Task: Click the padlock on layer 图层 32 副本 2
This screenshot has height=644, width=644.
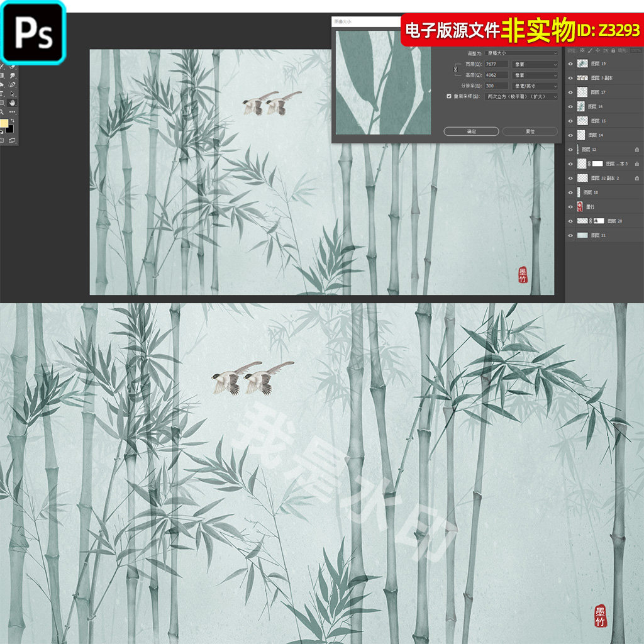Action: 637,178
